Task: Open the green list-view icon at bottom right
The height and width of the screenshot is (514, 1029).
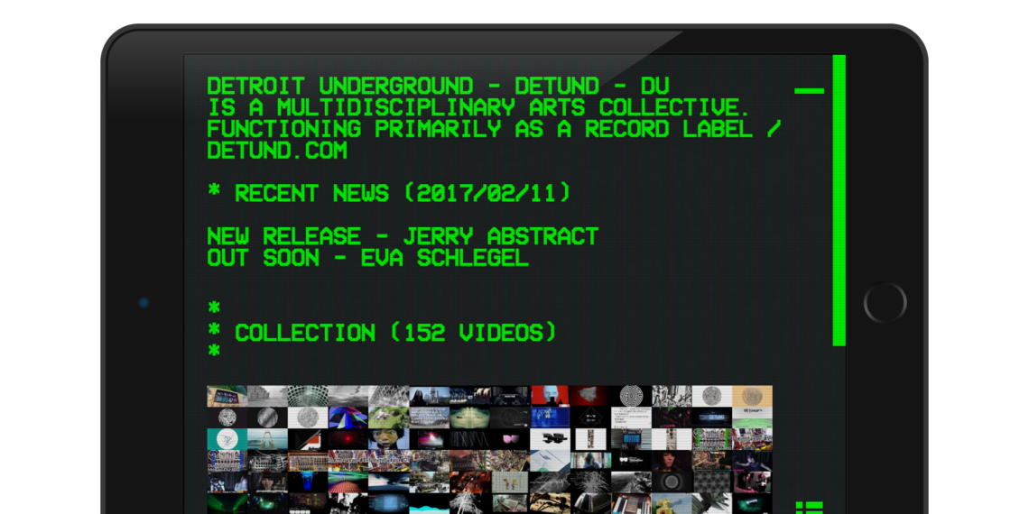Action: (809, 508)
